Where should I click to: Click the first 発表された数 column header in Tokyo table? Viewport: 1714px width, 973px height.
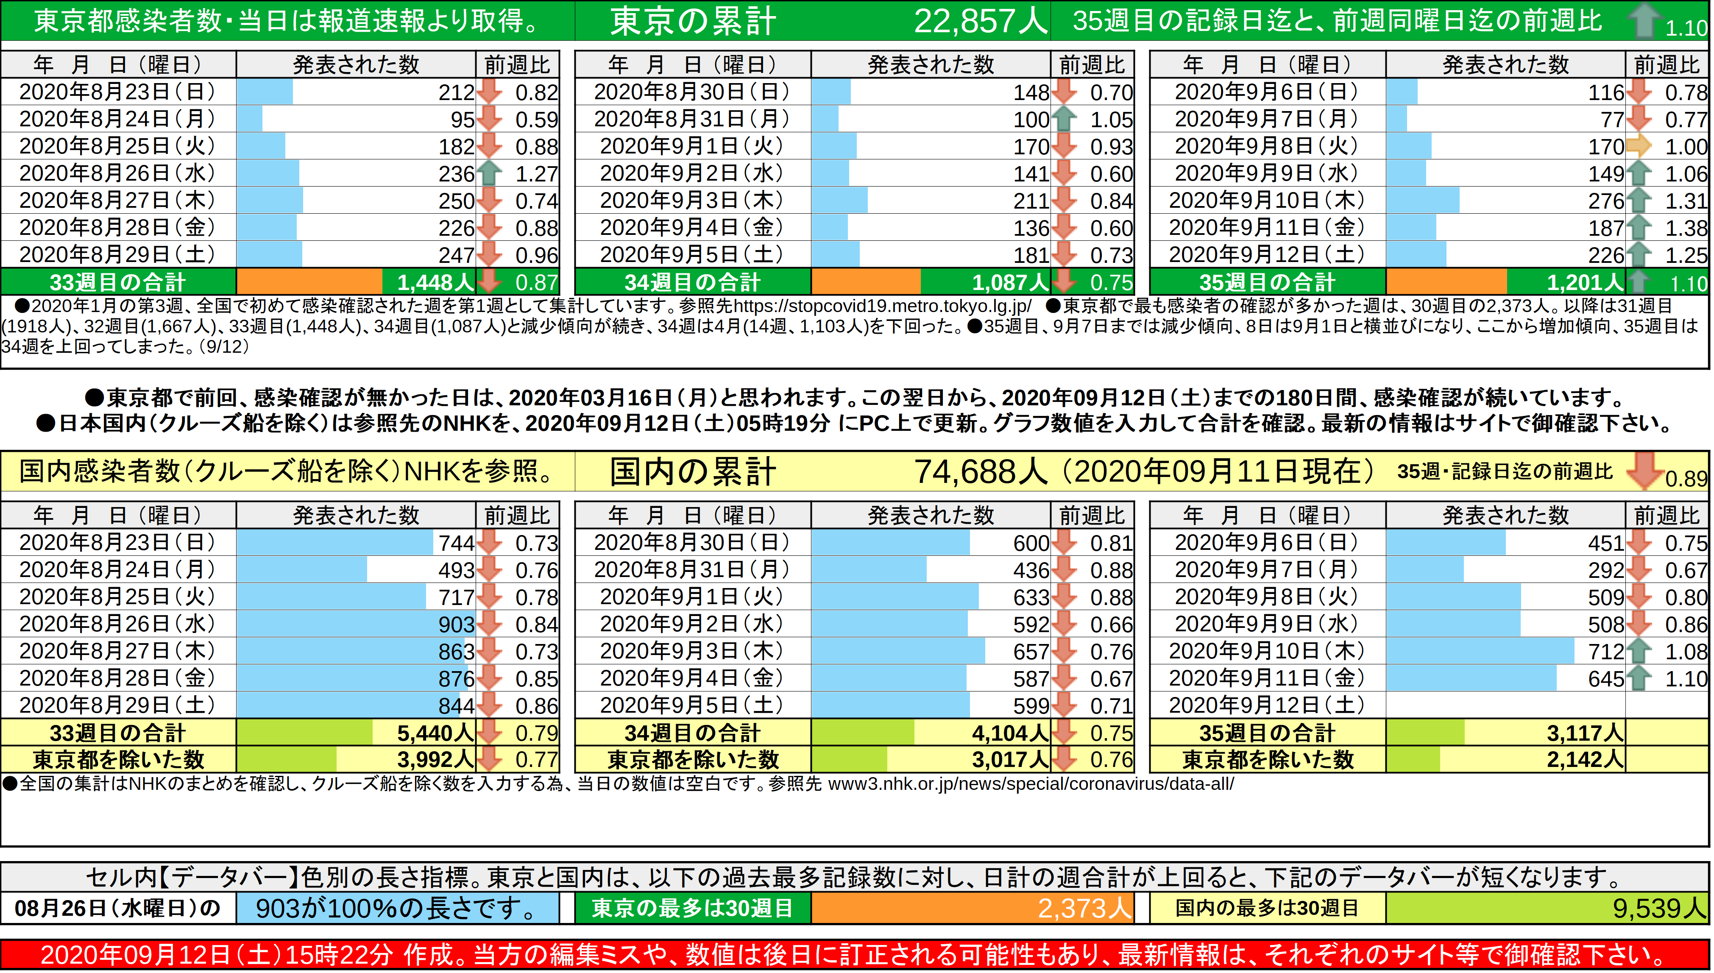(356, 65)
